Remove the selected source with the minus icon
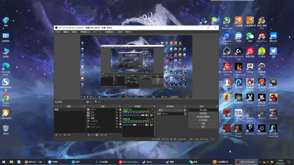The width and height of the screenshot is (294, 165). coord(93,135)
